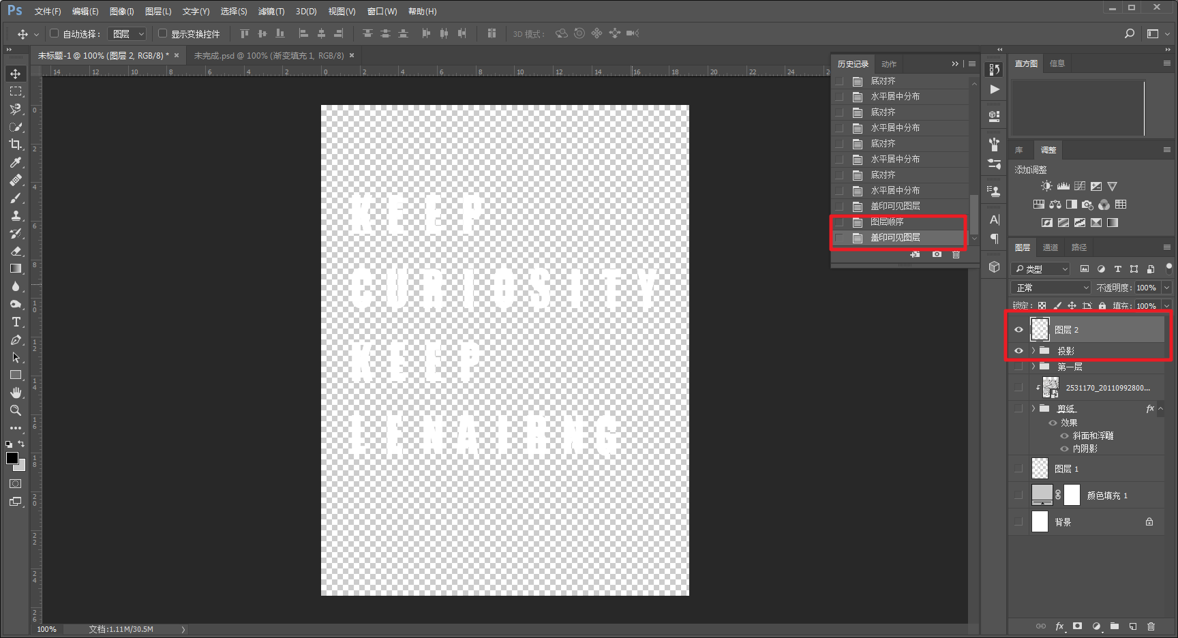
Task: Switch to the 未完成.psd document tab
Action: 269,56
